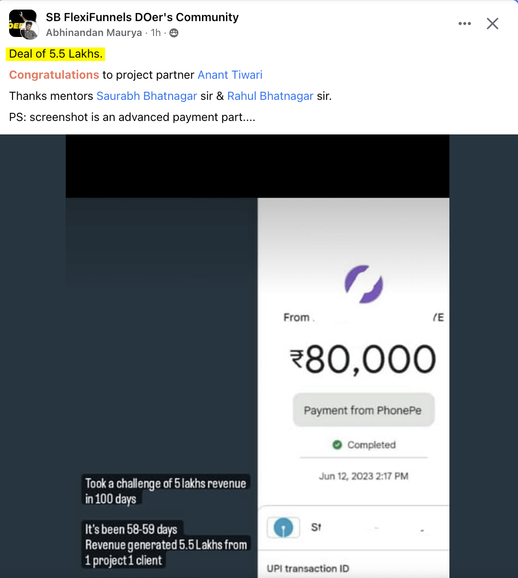Screen dimensions: 518x578
Task: Open Anant Tiwari's tagged profile
Action: [230, 75]
